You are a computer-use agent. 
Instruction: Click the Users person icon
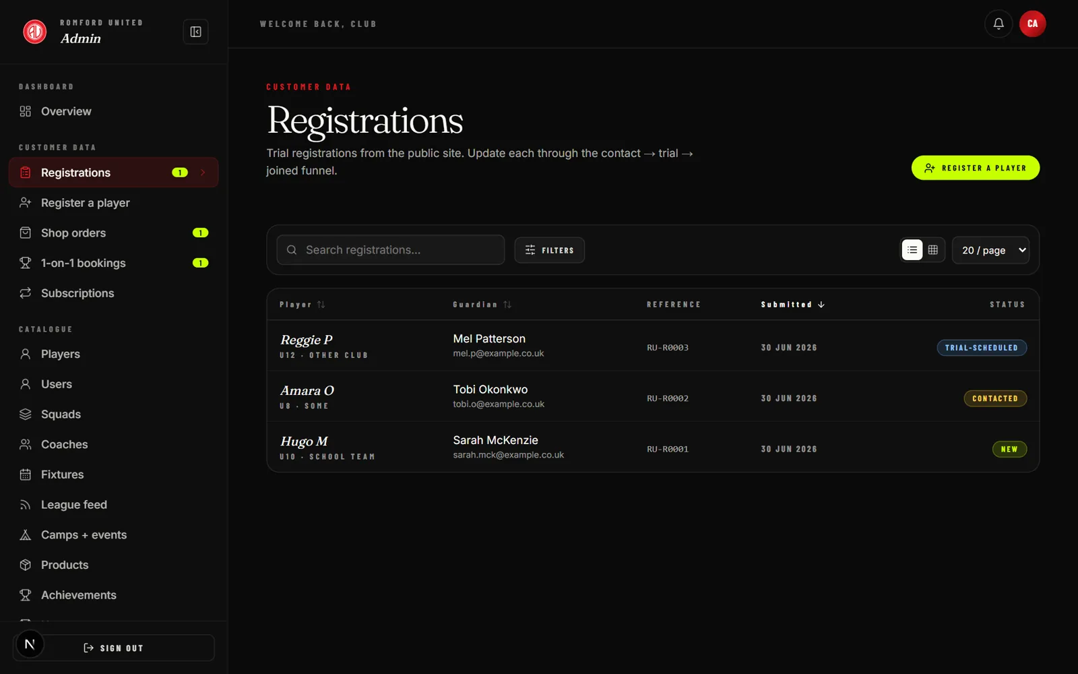point(26,384)
